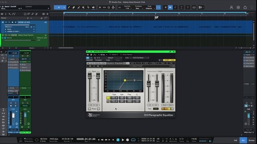Toggle the Loop button in transport

click(133, 140)
